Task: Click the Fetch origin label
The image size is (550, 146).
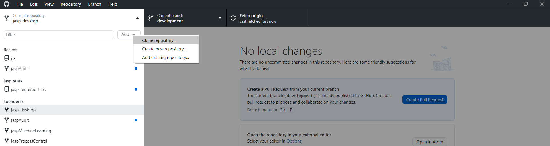Action: [x=251, y=16]
